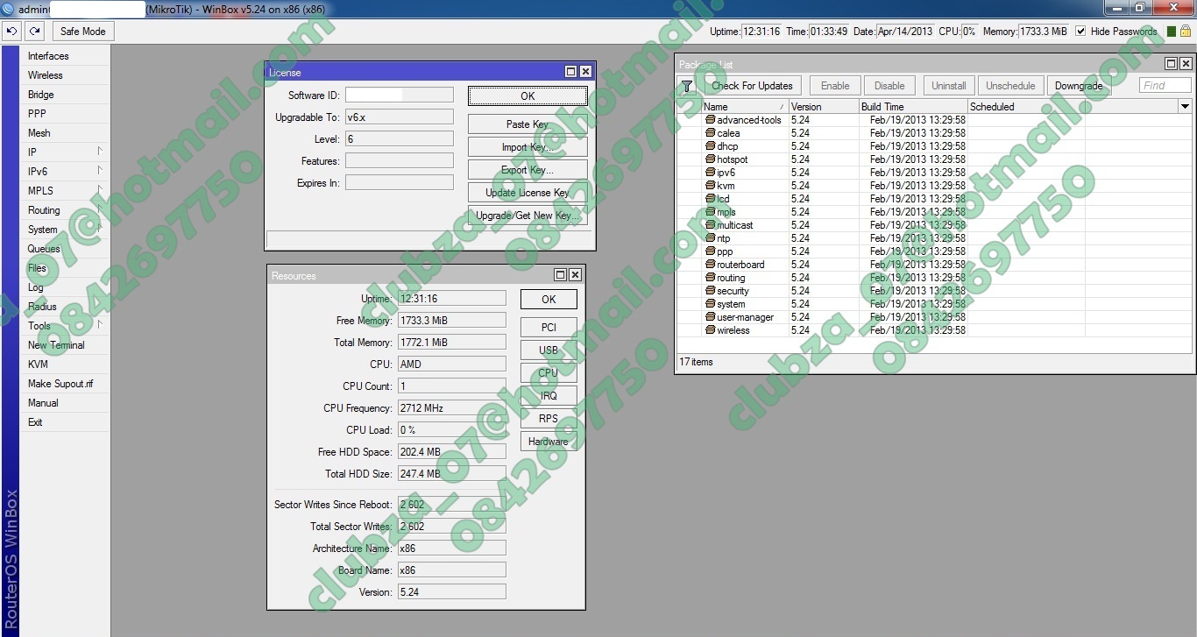Select the ipv6 package icon

711,173
